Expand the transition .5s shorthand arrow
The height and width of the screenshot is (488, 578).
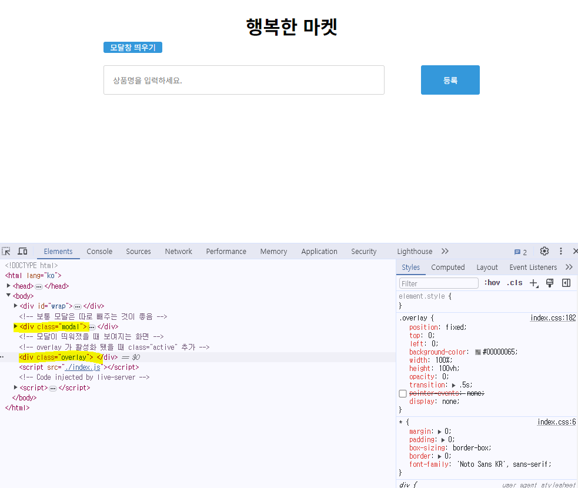[454, 385]
